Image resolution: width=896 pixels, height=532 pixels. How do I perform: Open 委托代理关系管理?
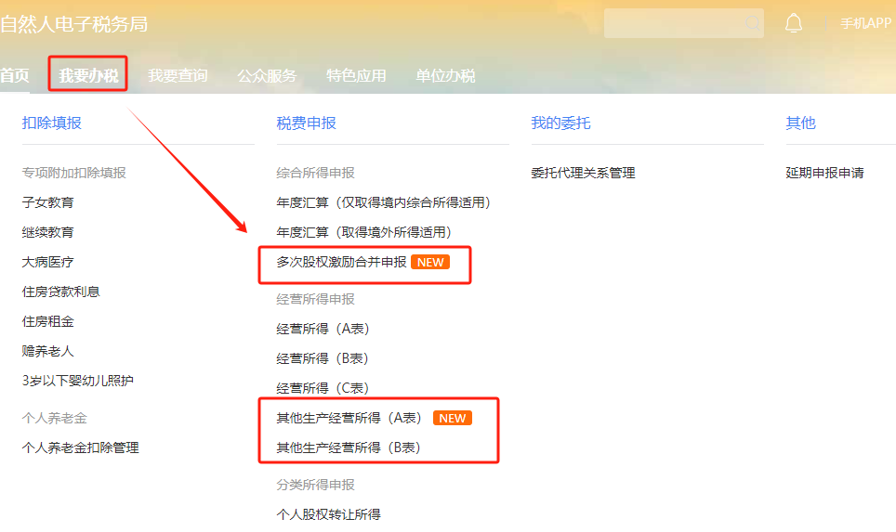click(583, 173)
